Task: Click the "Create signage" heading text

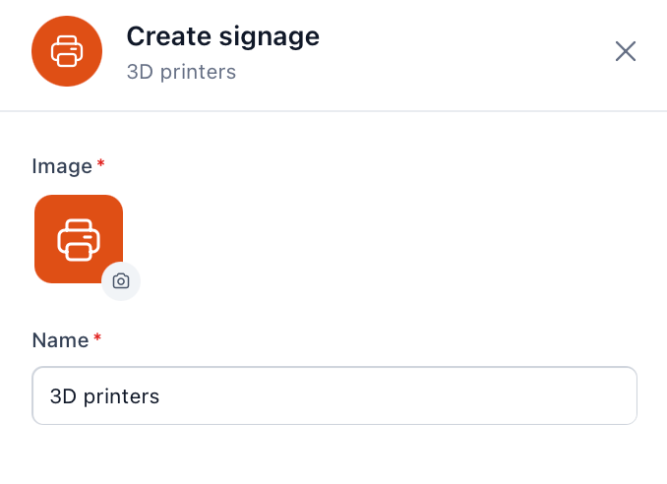Action: coord(223,36)
